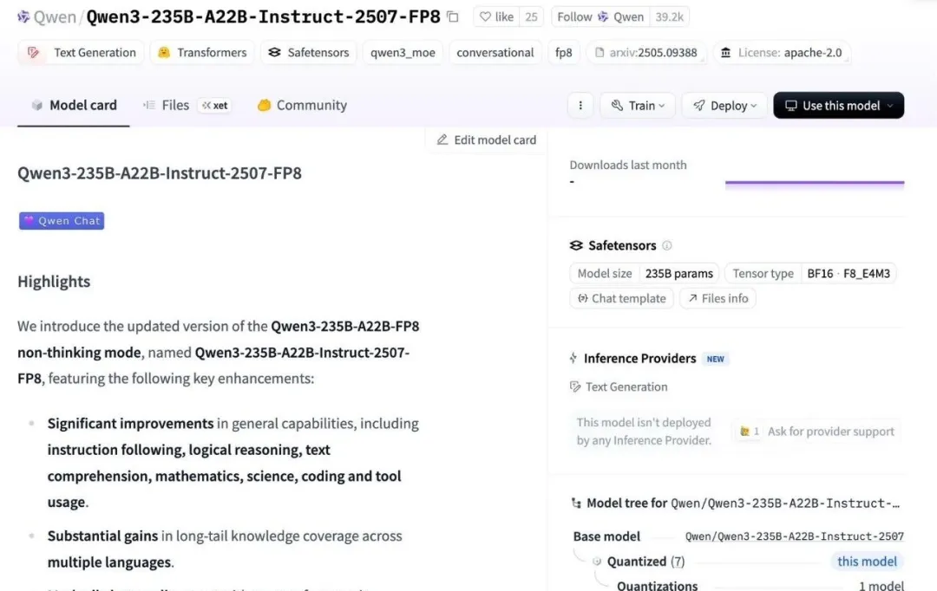Click the Text Generation icon under Inference Providers

575,386
